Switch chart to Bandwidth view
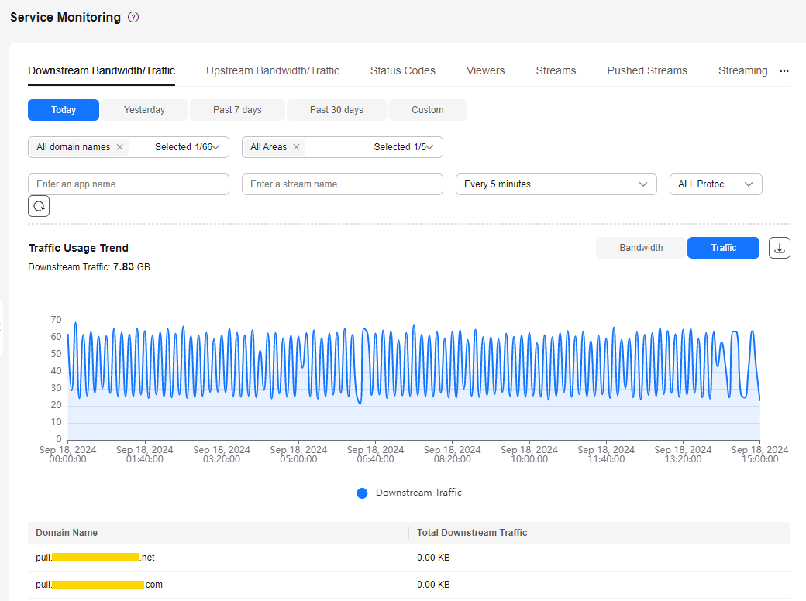Screen dimensions: 806x601 click(x=641, y=248)
